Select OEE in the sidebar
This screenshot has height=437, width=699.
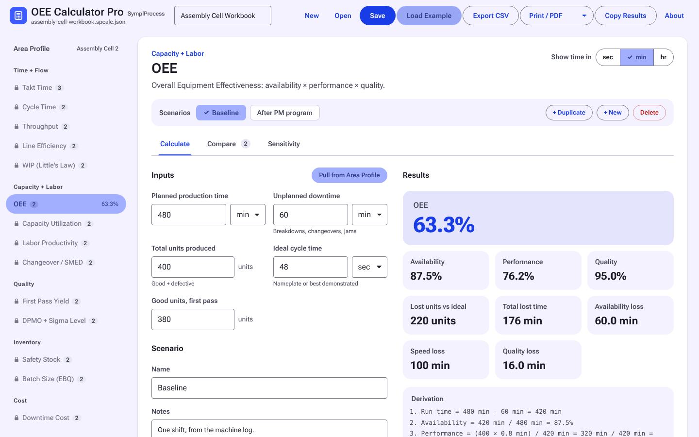[x=66, y=204]
